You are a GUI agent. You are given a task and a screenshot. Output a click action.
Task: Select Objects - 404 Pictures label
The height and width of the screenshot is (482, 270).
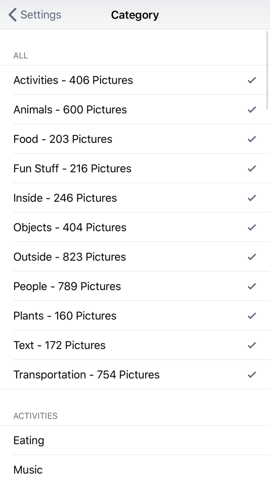(x=70, y=227)
